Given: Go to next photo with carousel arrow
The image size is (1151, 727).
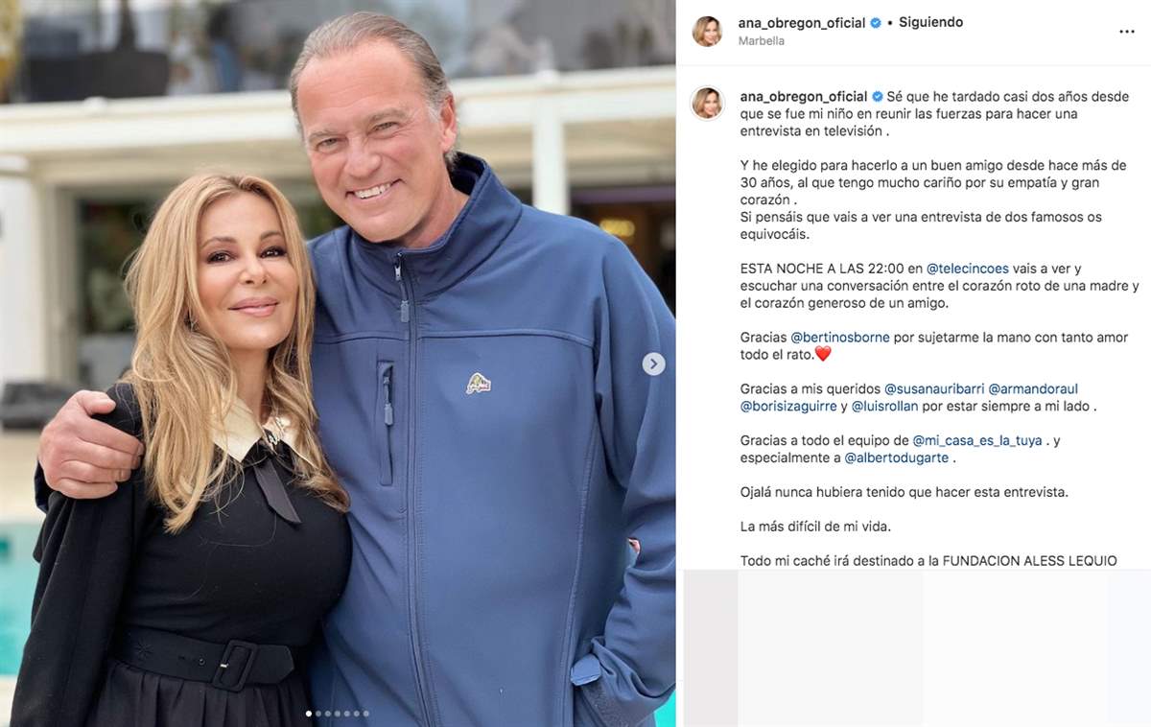Looking at the screenshot, I should coord(653,363).
